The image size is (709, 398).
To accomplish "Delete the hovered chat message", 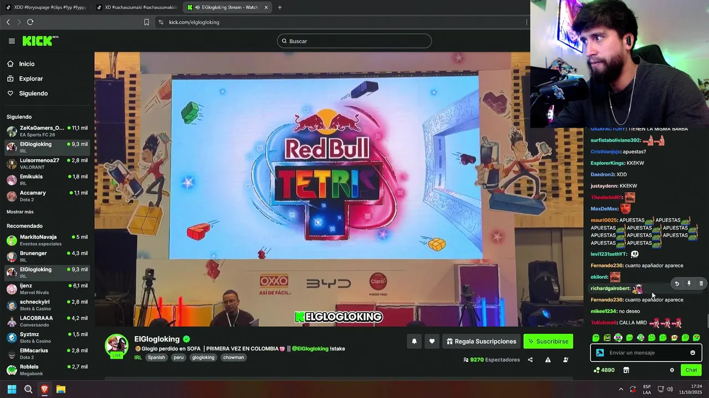I will [x=701, y=284].
